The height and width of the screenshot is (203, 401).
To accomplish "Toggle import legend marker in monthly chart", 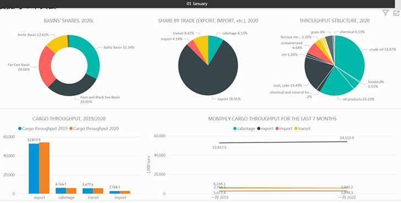I will tap(277, 129).
